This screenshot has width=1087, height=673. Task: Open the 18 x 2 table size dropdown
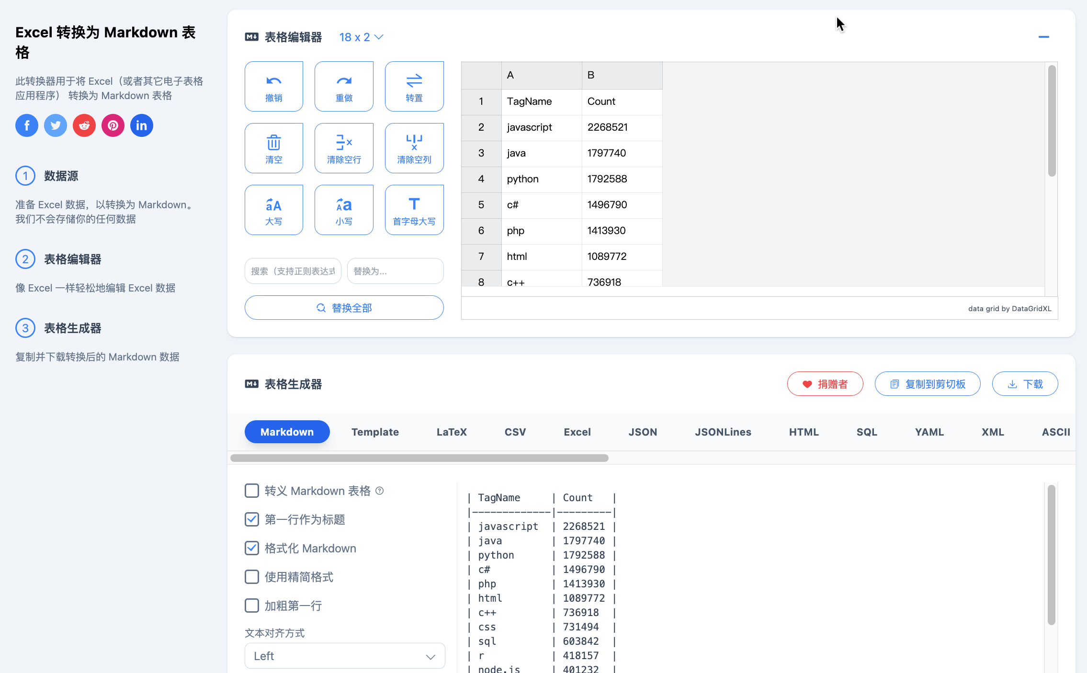(x=361, y=37)
